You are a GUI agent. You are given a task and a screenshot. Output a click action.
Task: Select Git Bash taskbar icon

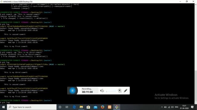coord(117,107)
